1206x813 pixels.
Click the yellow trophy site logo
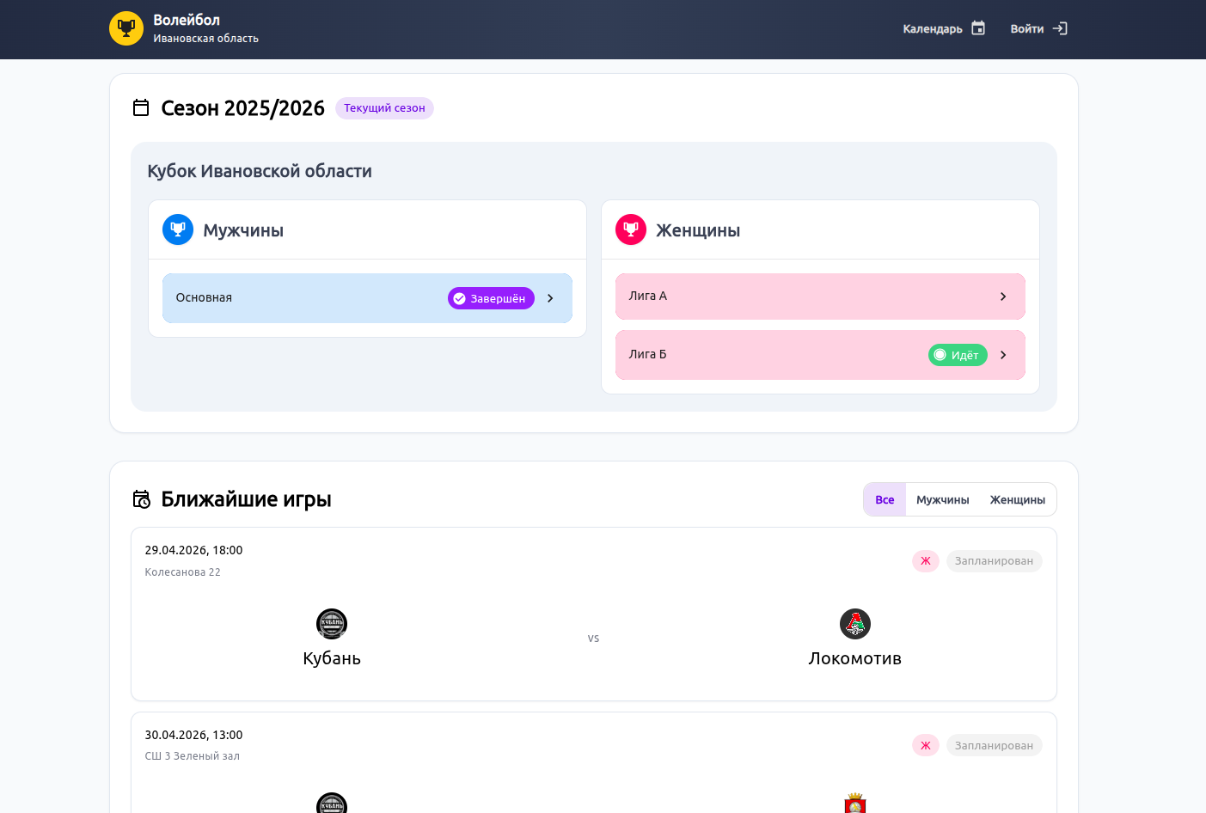pyautogui.click(x=126, y=28)
